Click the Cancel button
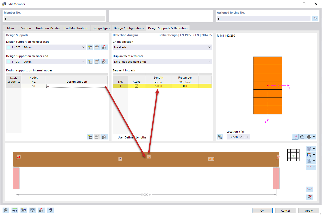The image size is (322, 216). [x=285, y=210]
